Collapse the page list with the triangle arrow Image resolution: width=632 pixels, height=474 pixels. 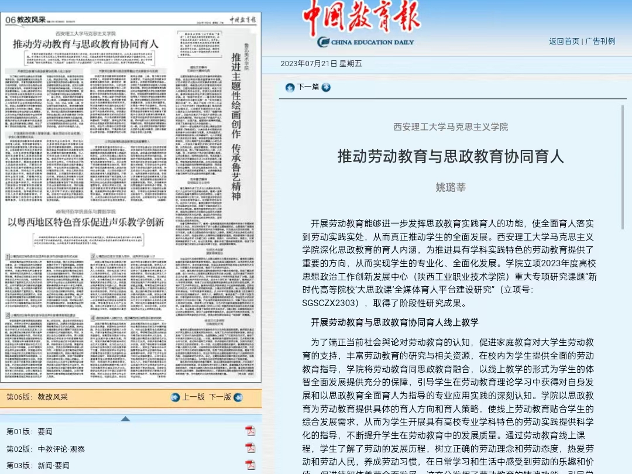[125, 418]
